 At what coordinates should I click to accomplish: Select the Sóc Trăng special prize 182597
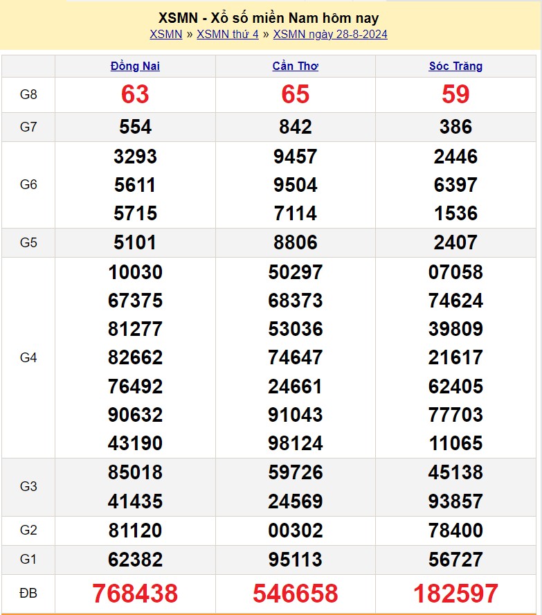point(455,594)
